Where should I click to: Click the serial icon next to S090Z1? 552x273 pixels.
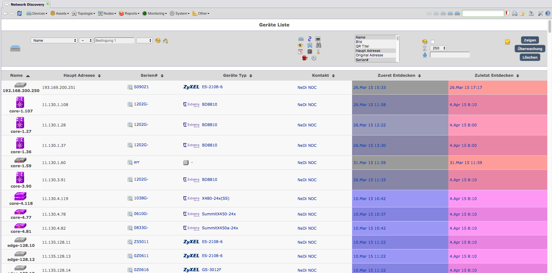(x=130, y=87)
